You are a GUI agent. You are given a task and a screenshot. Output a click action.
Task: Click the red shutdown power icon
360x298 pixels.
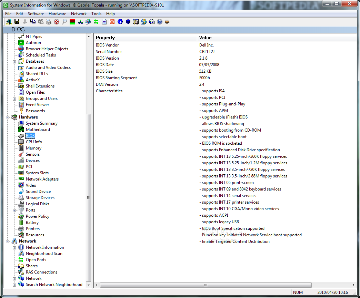tap(112, 22)
